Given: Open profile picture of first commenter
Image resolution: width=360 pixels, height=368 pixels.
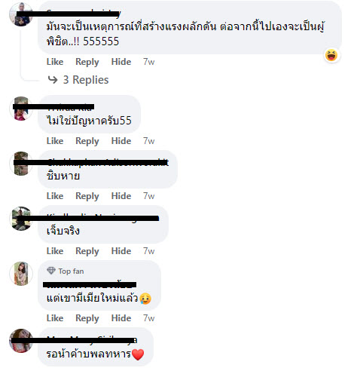Looking at the screenshot, I should click(x=20, y=14).
